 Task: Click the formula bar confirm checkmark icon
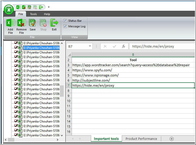click(114, 46)
